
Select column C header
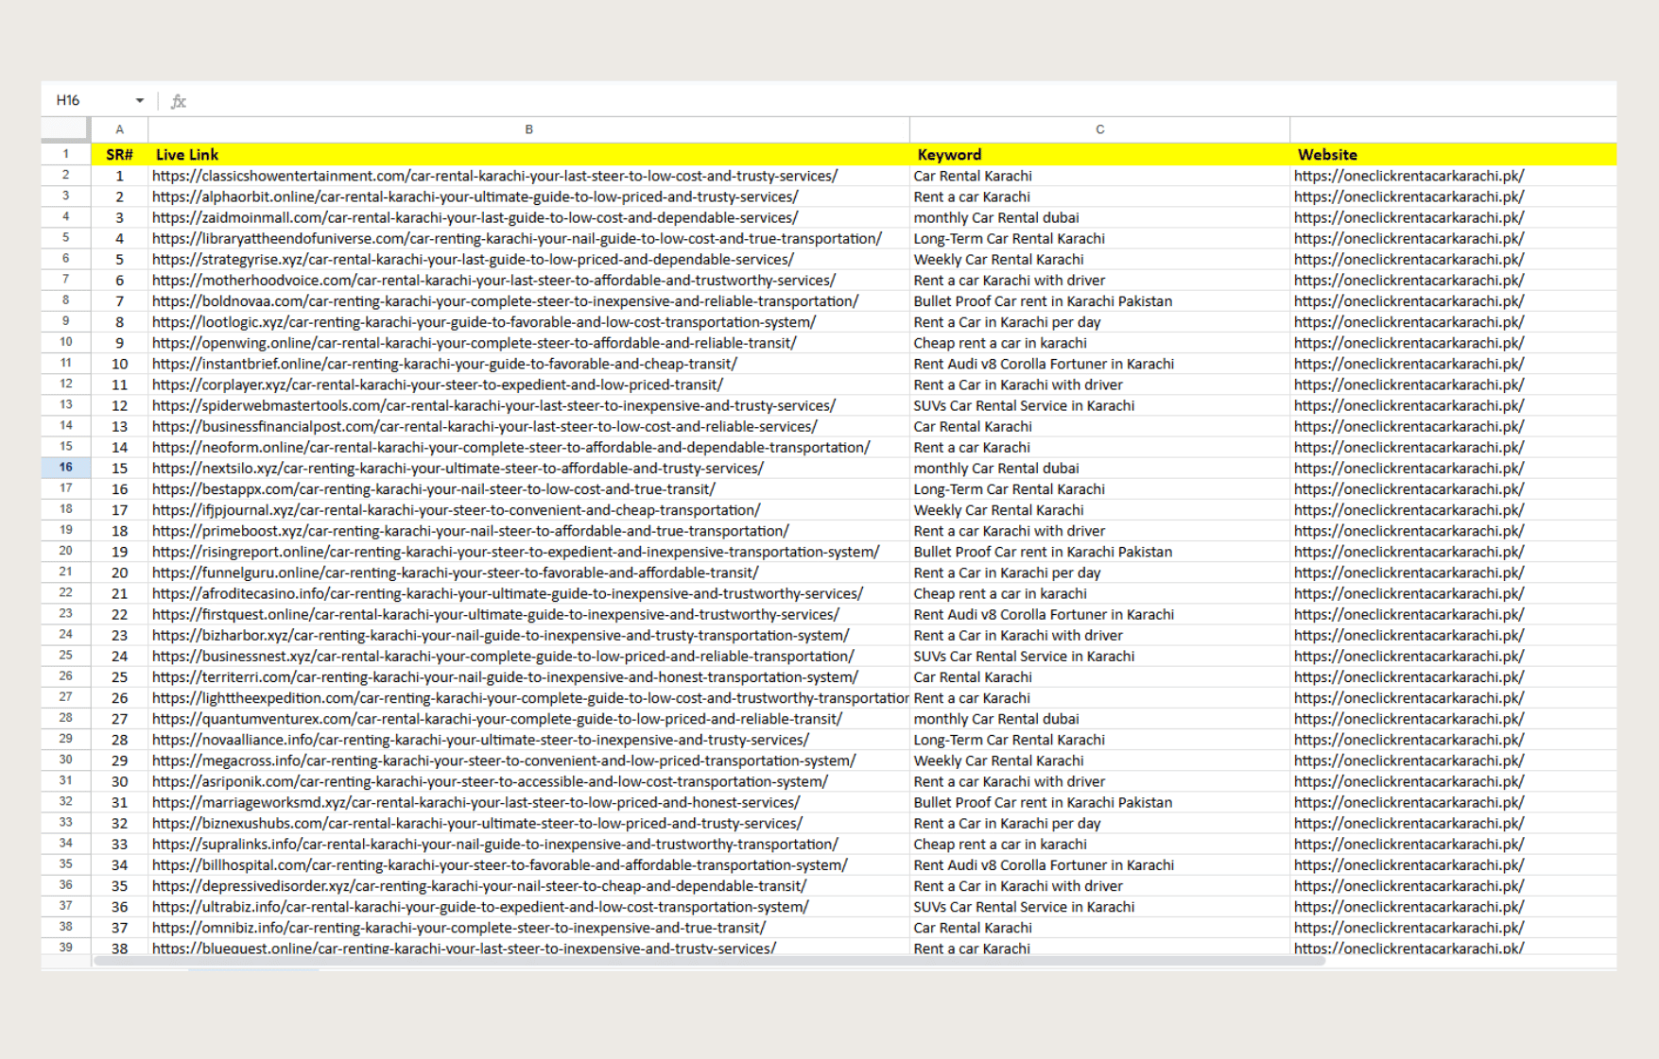pyautogui.click(x=1099, y=129)
